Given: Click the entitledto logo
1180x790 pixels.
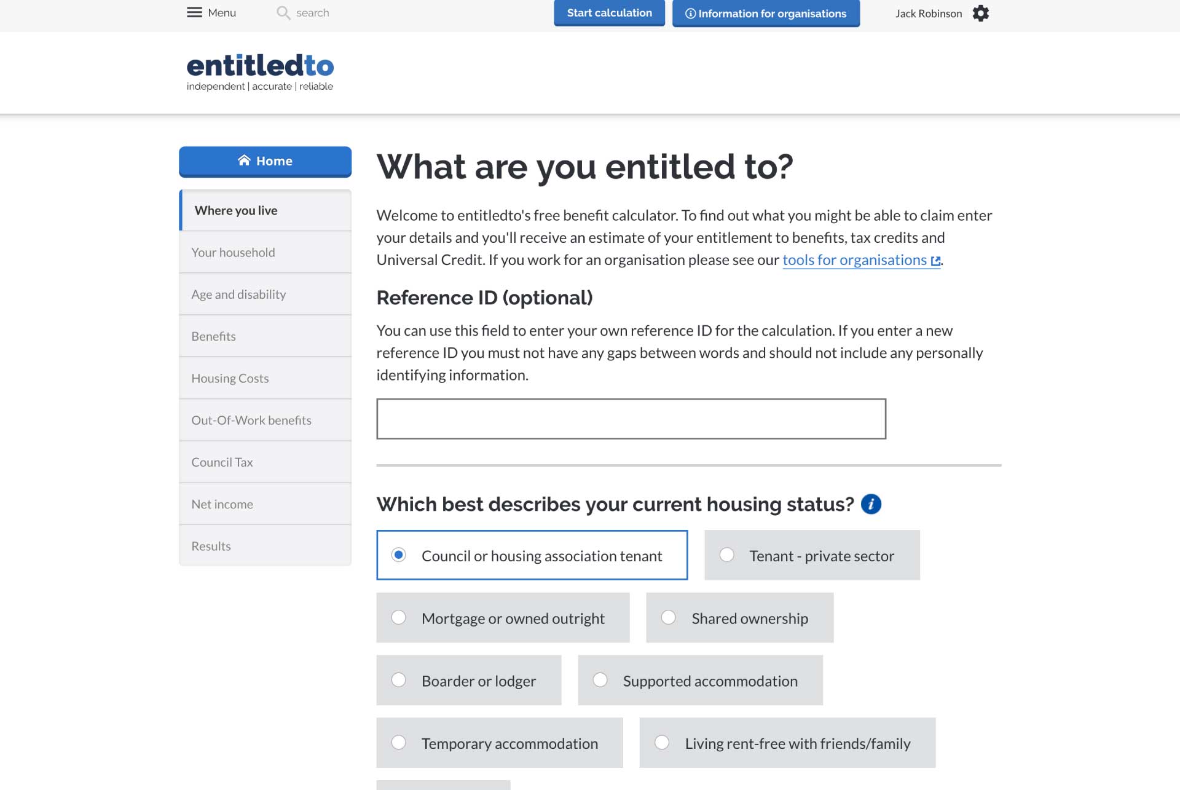Looking at the screenshot, I should tap(260, 72).
